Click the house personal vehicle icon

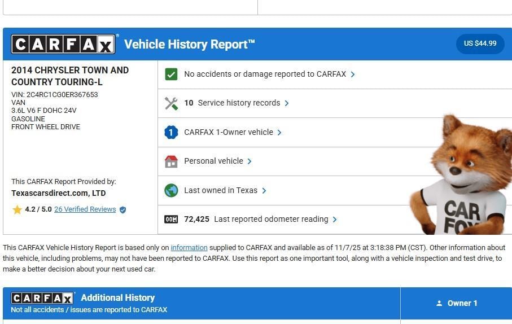[x=171, y=161]
